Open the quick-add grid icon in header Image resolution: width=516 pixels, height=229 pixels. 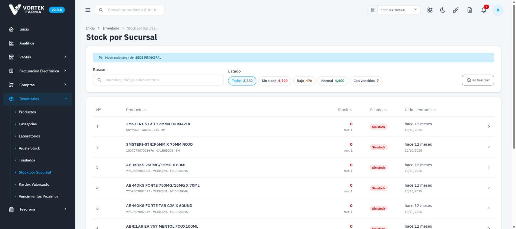(430, 10)
